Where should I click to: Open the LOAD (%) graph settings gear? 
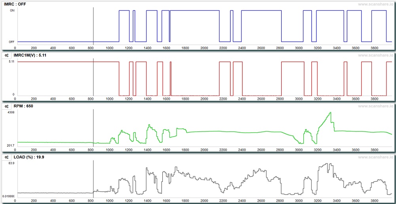coord(7,157)
